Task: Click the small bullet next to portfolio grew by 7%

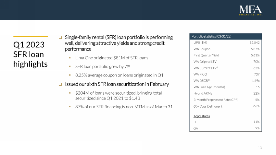Action: tap(70, 66)
